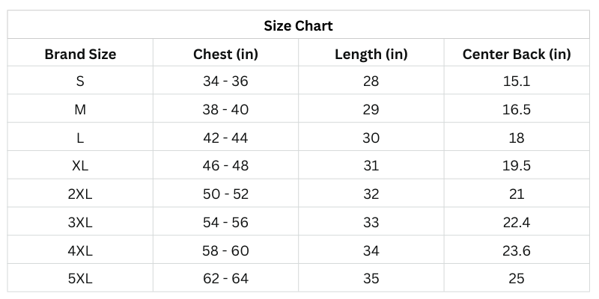Click the Center Back (in) header
The width and height of the screenshot is (599, 299).
(x=517, y=54)
